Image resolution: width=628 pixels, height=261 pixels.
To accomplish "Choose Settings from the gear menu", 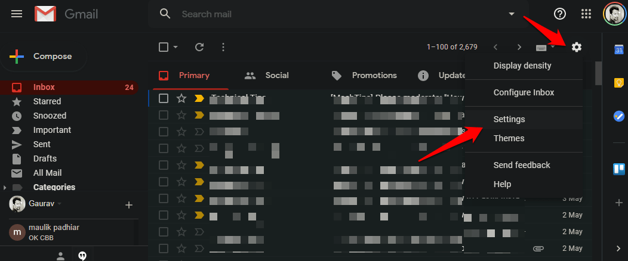I will [509, 119].
